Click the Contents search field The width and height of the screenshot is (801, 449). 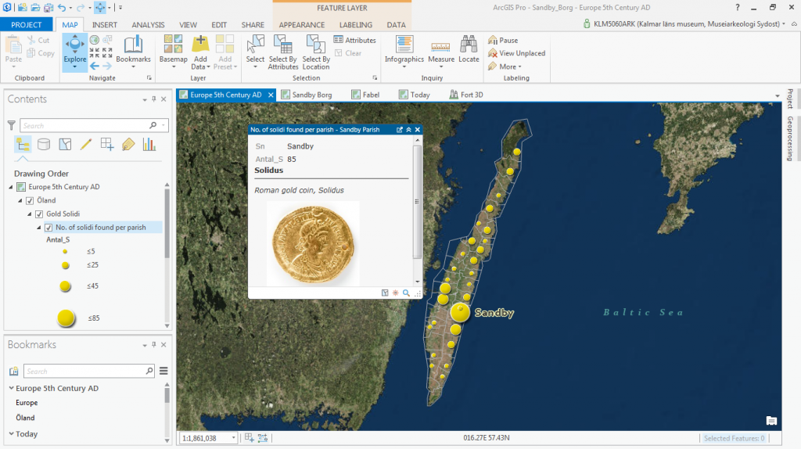[x=94, y=125]
